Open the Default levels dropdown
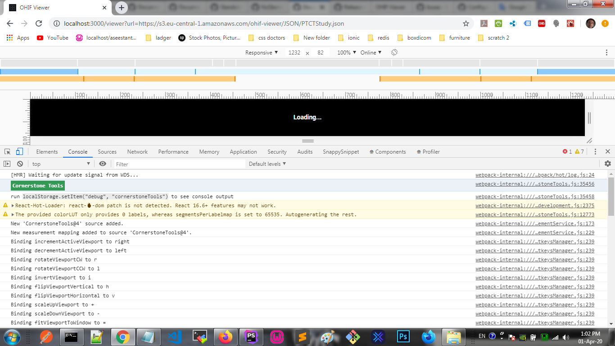The image size is (615, 346). 267,164
